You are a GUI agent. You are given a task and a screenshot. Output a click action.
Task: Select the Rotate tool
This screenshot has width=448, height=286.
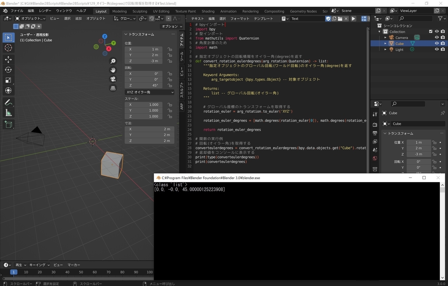point(9,69)
